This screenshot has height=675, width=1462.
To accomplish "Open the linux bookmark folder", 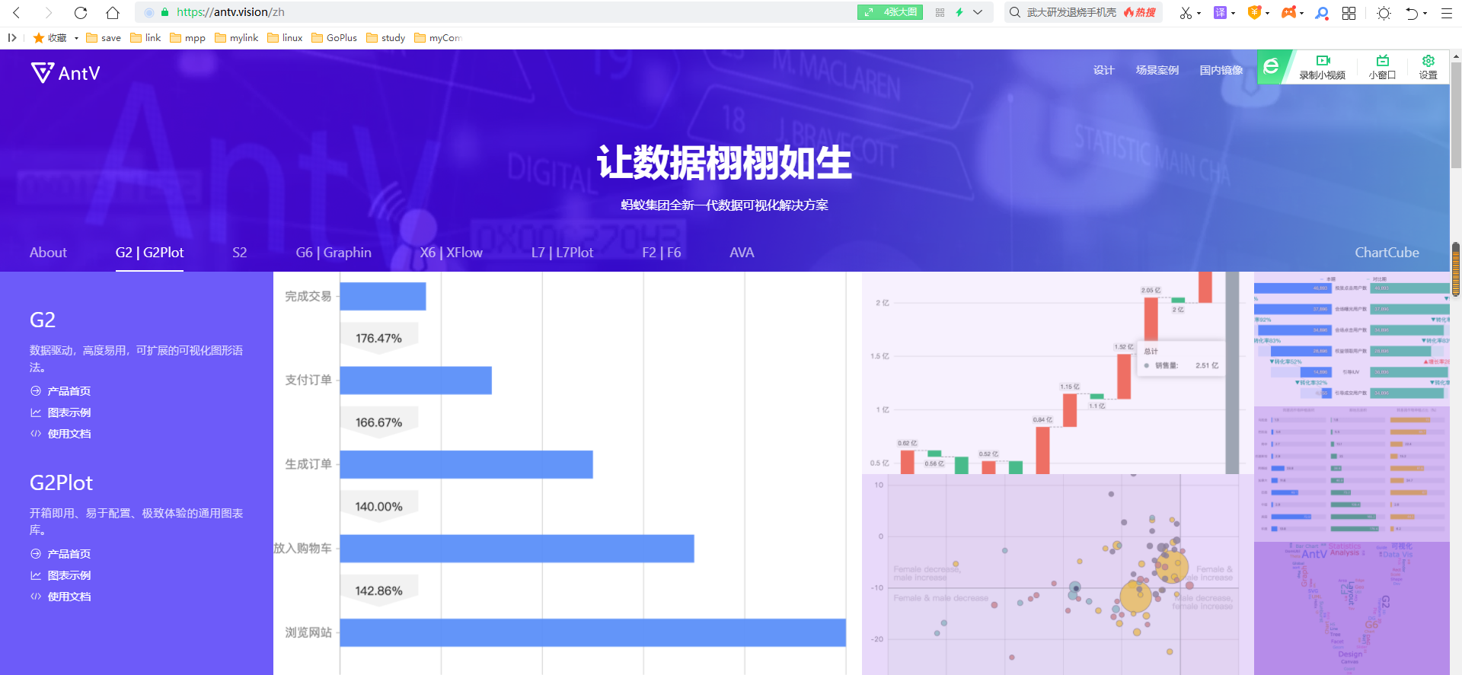I will [x=285, y=37].
